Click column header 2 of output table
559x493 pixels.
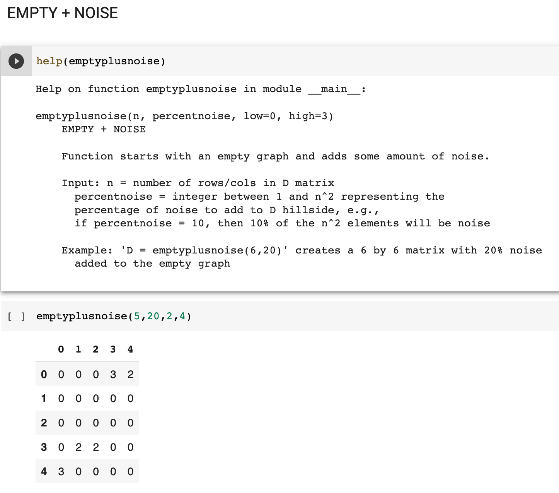[x=96, y=349]
